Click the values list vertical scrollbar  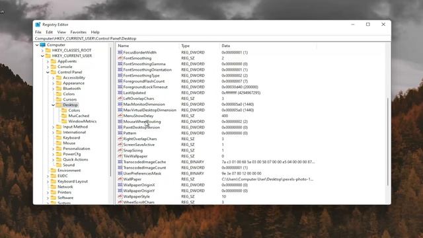(388, 141)
